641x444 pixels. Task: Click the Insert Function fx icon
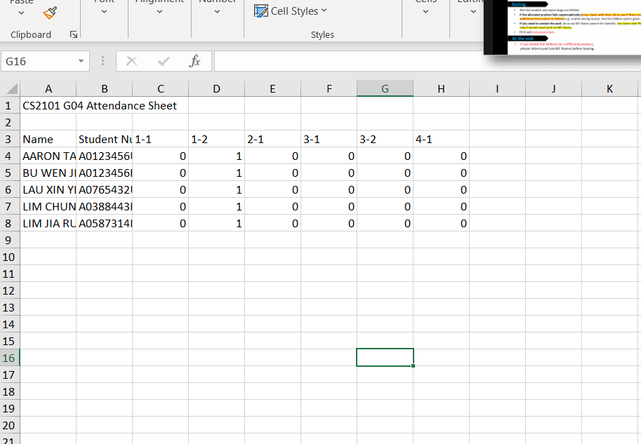[x=194, y=61]
